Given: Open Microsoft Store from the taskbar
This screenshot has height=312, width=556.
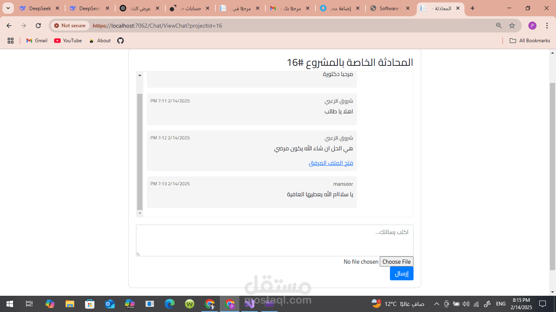Looking at the screenshot, I should coord(90,304).
